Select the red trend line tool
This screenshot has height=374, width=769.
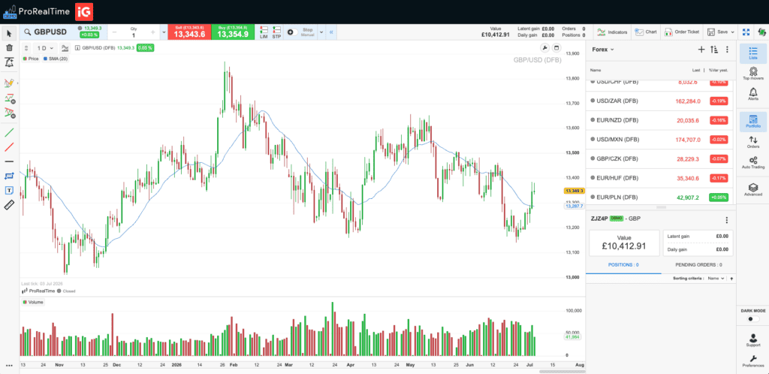coord(9,147)
